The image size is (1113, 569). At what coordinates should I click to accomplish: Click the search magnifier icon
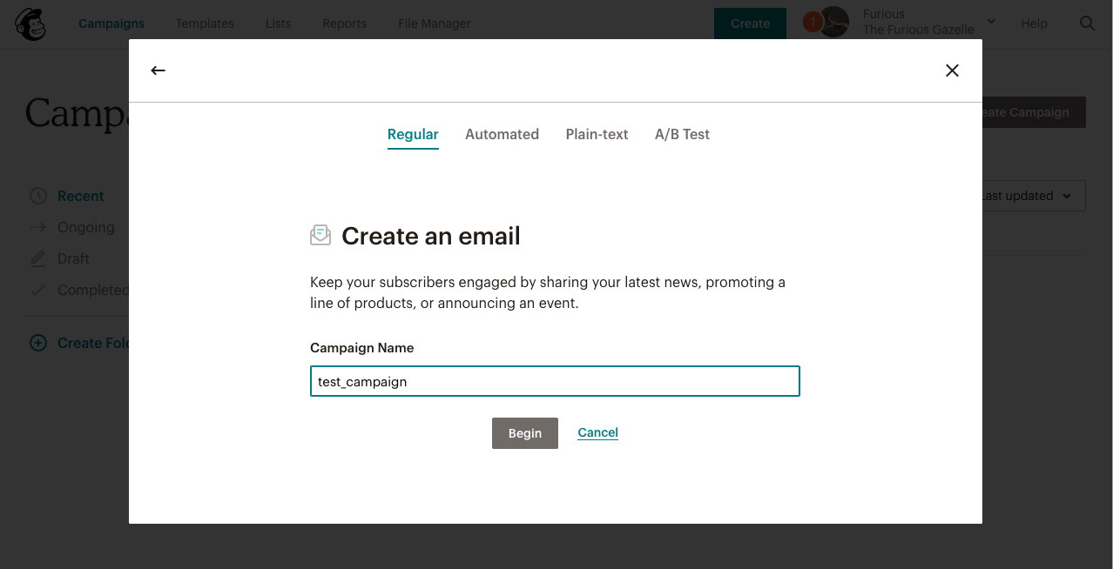click(x=1087, y=23)
